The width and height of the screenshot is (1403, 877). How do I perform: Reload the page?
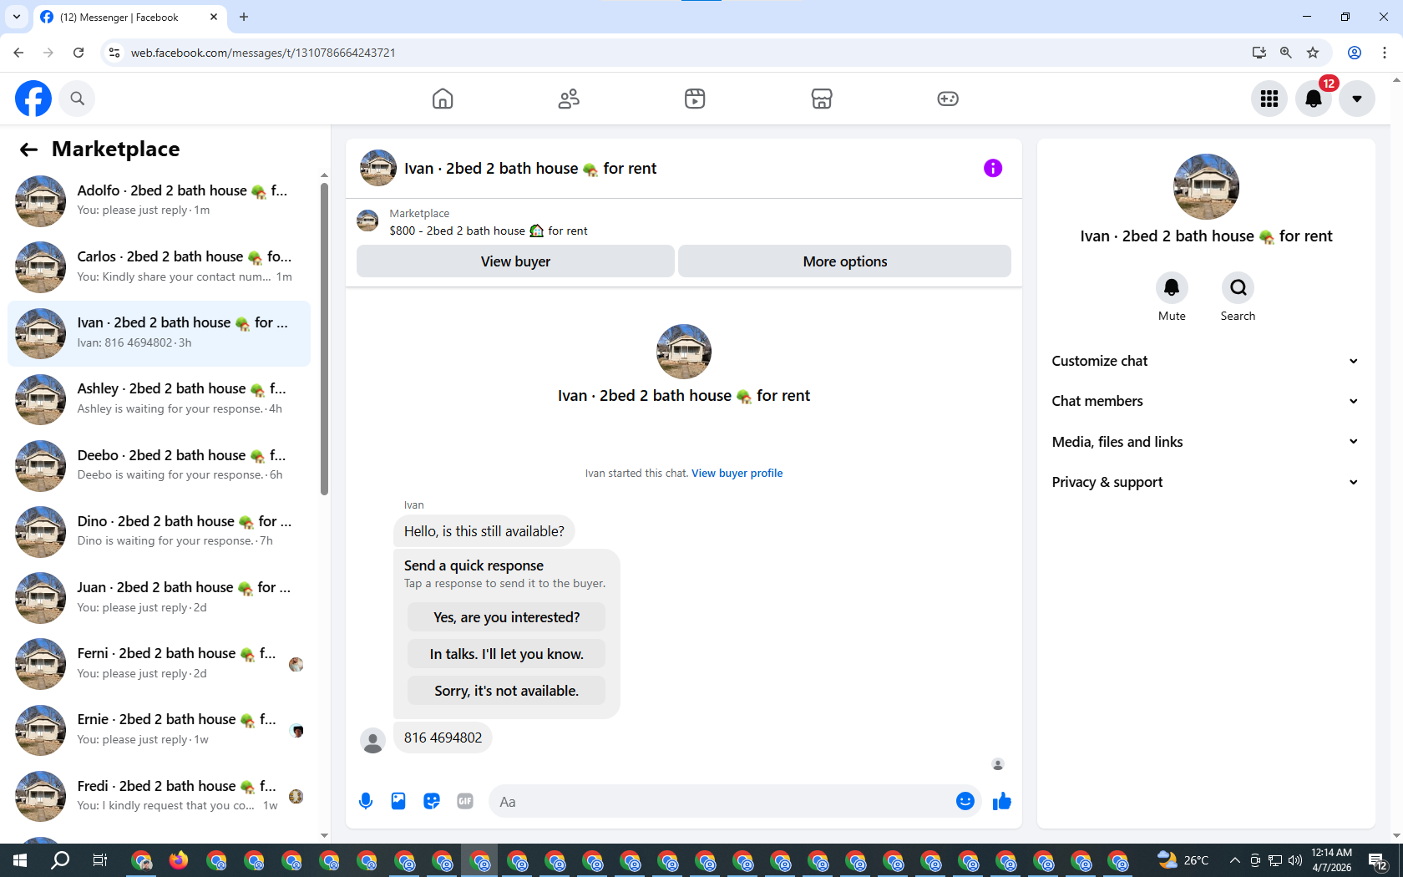(79, 53)
